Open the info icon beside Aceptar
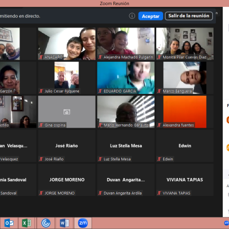This screenshot has width=229, height=229. pos(132,16)
